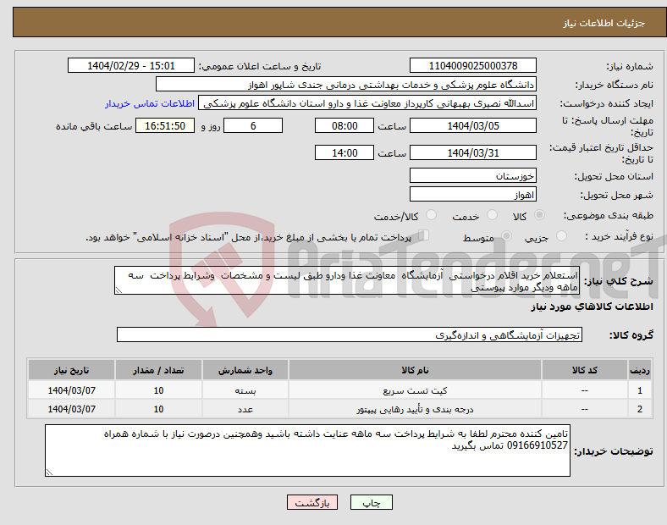Screen dimensions: 667x525
Task: Click date 1404/03/07 in row 2
Action: [x=71, y=409]
